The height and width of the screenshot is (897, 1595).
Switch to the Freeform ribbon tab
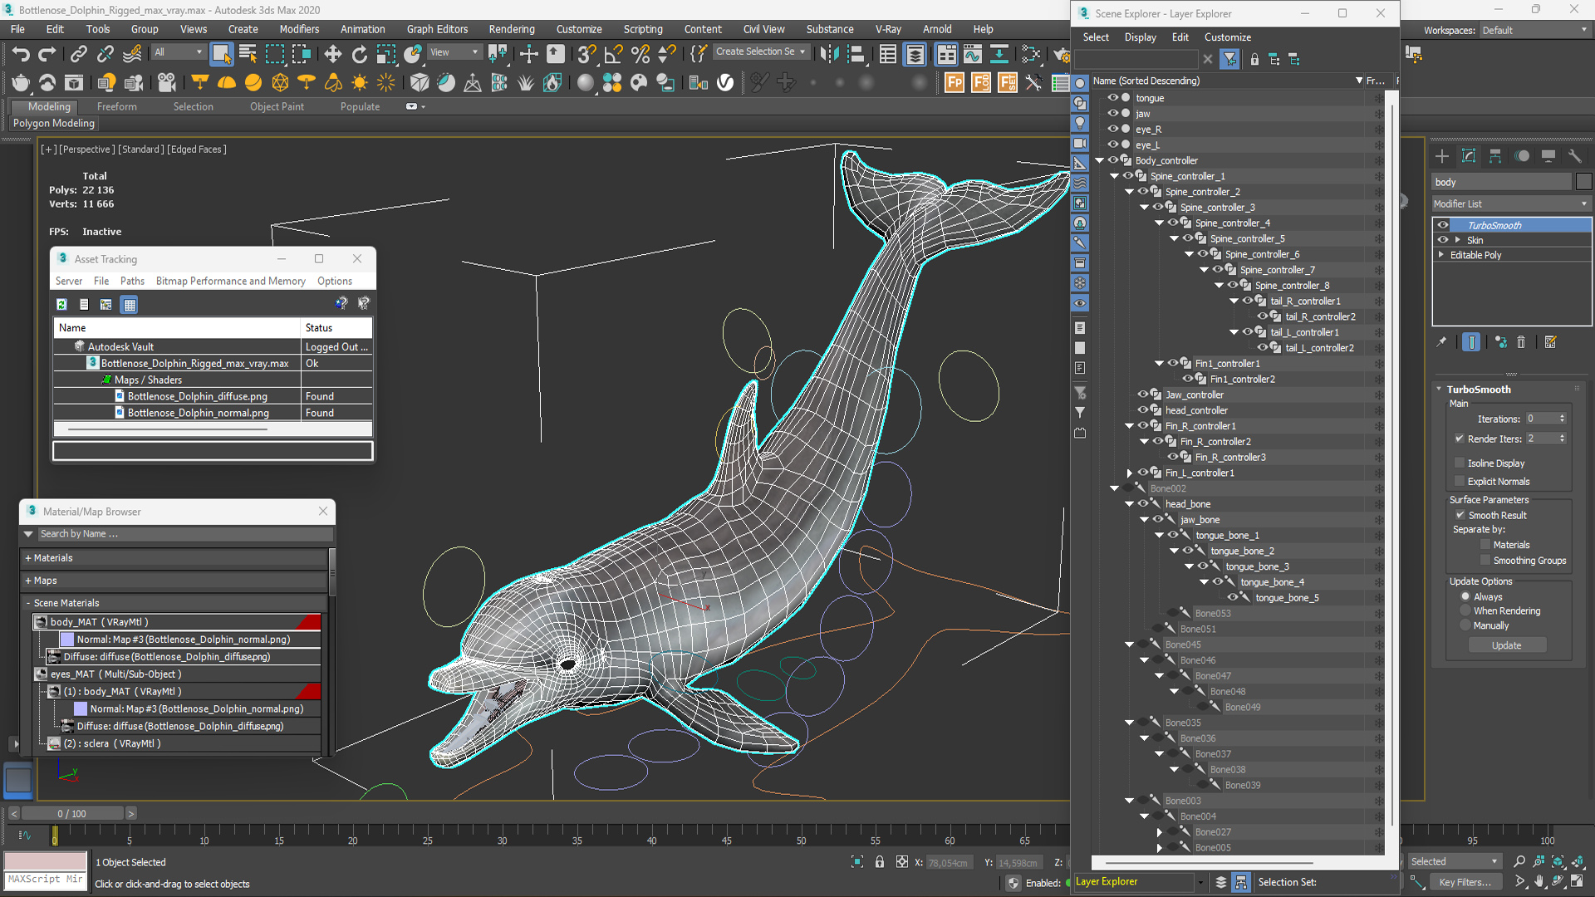(x=116, y=106)
